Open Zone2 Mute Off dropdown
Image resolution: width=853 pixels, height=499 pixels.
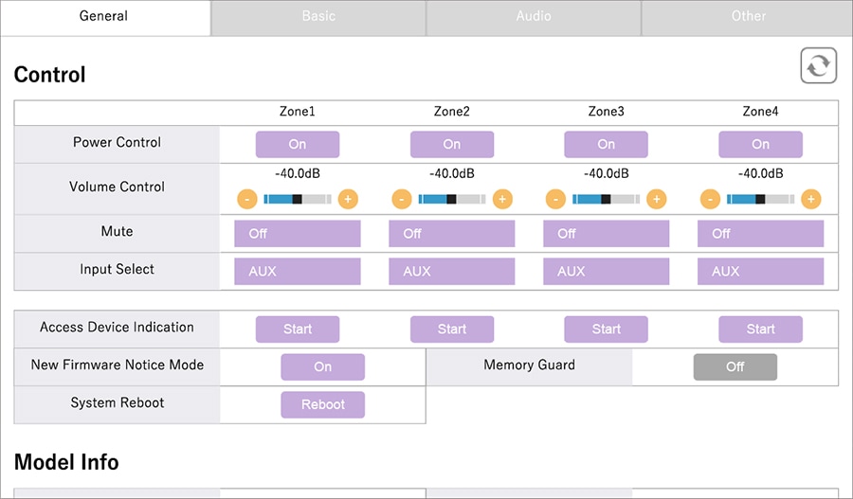pyautogui.click(x=452, y=234)
